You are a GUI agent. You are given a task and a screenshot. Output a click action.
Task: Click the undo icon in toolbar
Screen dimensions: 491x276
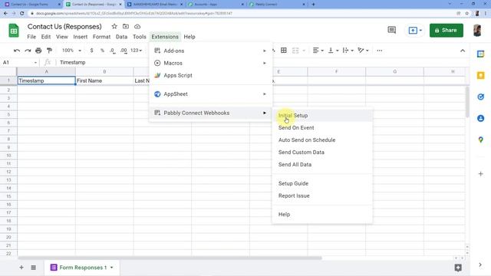point(17,51)
